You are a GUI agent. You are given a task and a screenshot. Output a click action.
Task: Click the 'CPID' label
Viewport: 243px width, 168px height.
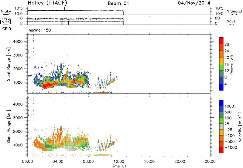(x=6, y=29)
